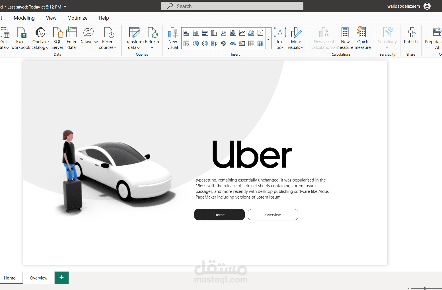Insert a line chart visual
This screenshot has height=290, width=442.
tap(242, 33)
